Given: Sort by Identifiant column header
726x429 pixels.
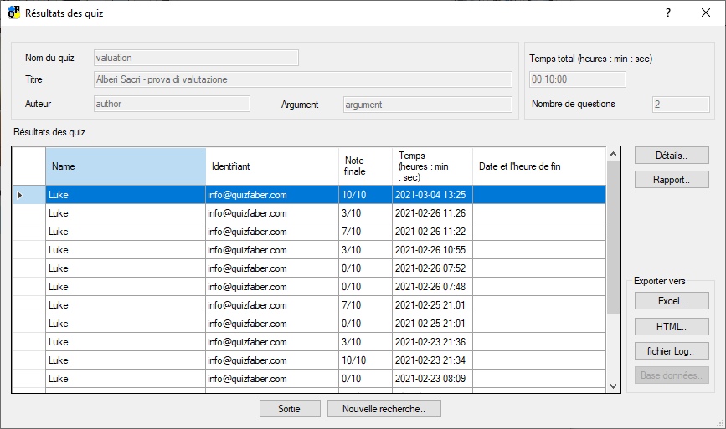Looking at the screenshot, I should tap(271, 166).
